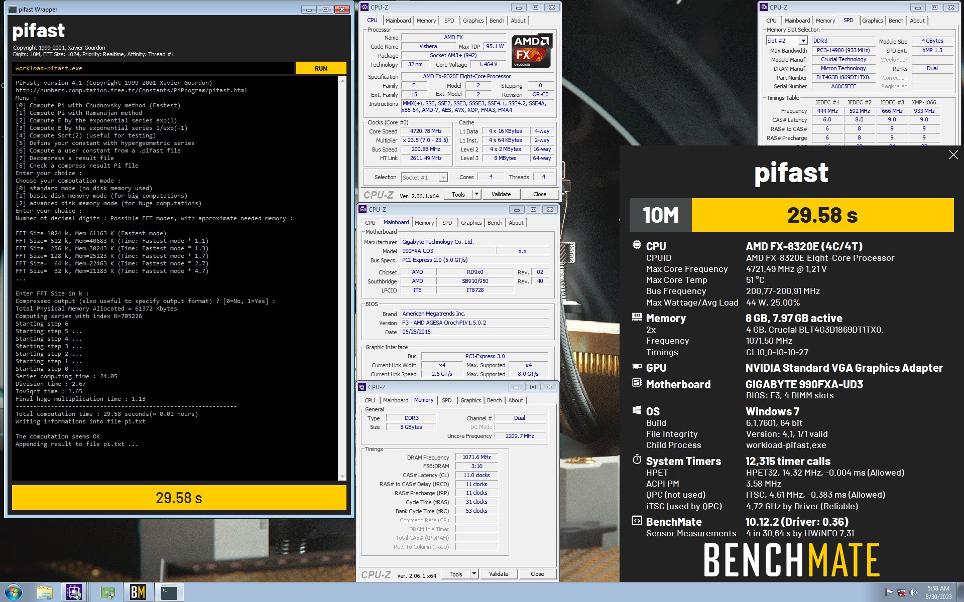This screenshot has height=602, width=964.
Task: Open Windows Start orb on taskbar
Action: click(x=13, y=592)
